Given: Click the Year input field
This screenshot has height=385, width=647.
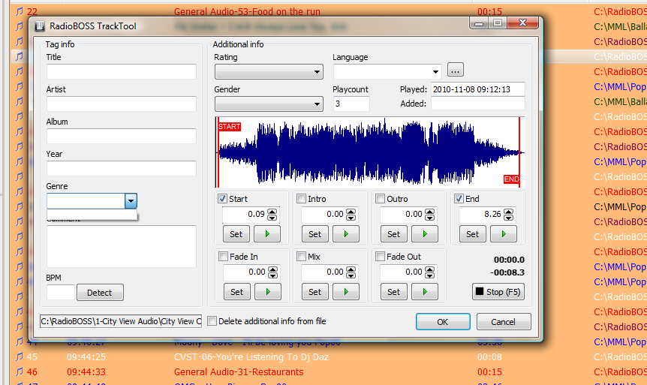Looking at the screenshot, I should coord(122,168).
